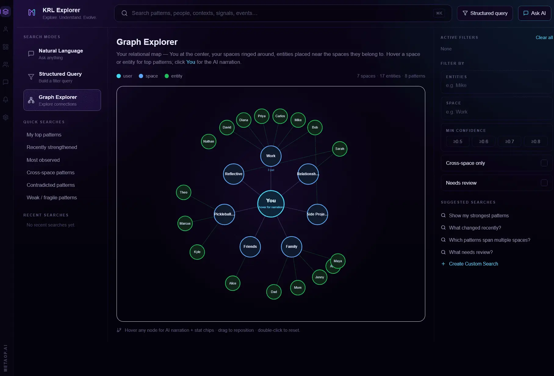Set min confidence to ≥0.8

535,142
